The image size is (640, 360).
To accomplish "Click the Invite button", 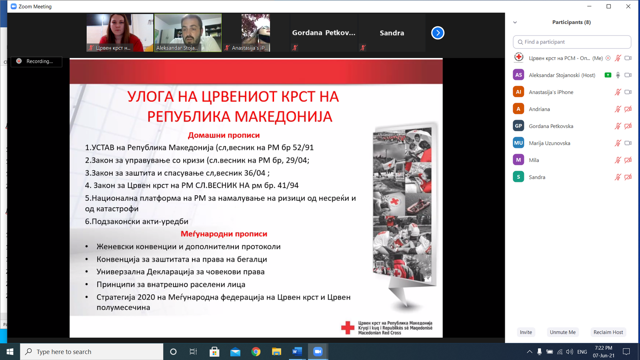I will tap(526, 332).
